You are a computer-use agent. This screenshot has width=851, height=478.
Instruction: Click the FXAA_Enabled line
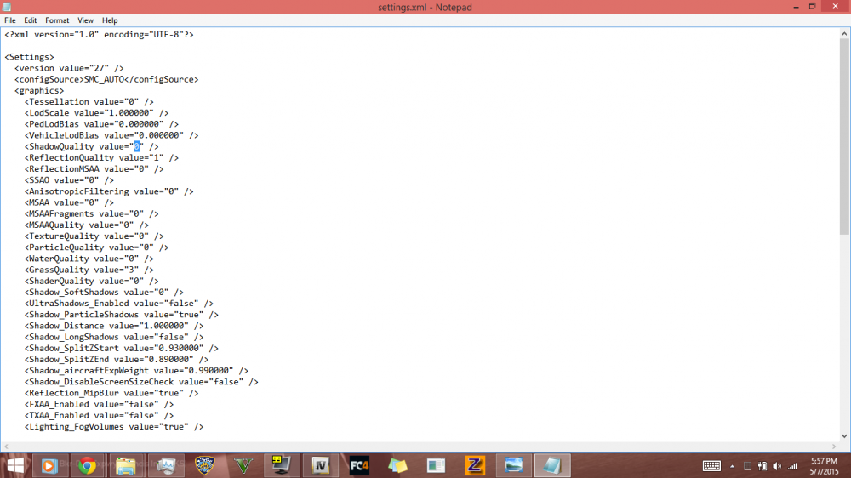[x=99, y=404]
